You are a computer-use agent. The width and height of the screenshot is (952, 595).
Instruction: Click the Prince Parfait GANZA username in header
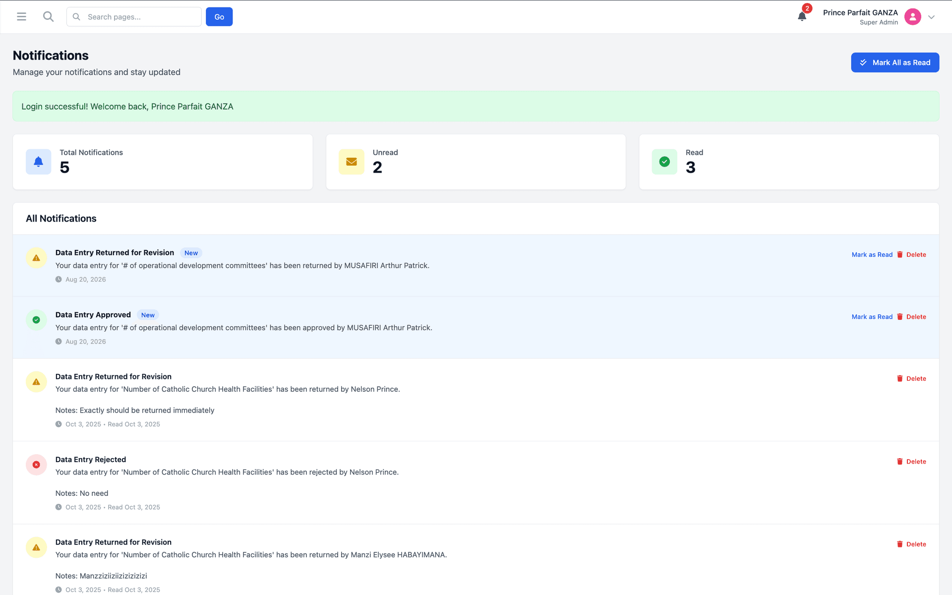point(860,12)
